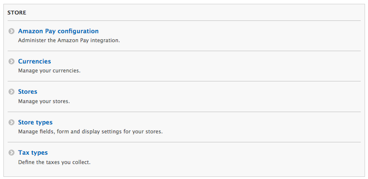This screenshot has height=179, width=368.
Task: Click the arrow icon beside Tax types
Action: pos(11,153)
